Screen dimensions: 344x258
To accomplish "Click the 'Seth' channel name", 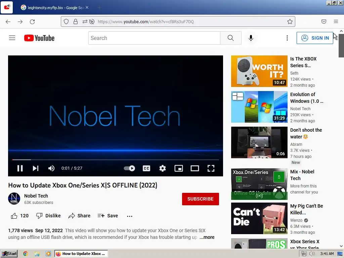I will tap(294, 73).
